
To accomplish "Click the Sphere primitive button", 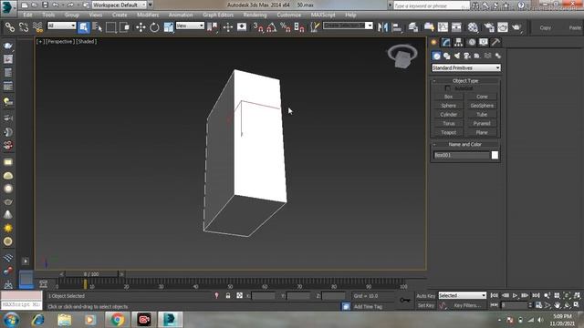I will click(x=448, y=106).
